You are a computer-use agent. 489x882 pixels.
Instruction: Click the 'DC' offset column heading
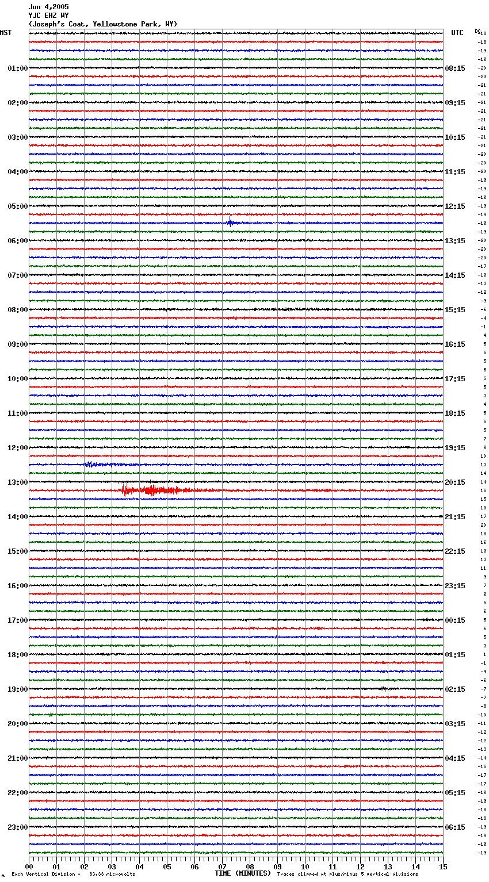click(x=477, y=32)
